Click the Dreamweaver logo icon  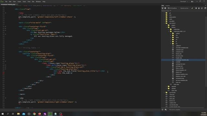click(x=2, y=1)
